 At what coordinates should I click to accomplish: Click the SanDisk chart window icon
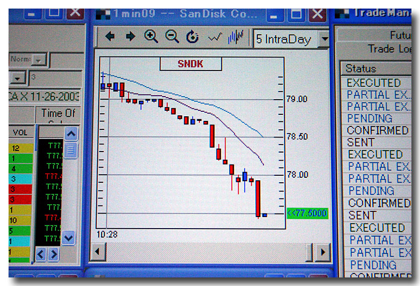pyautogui.click(x=103, y=15)
